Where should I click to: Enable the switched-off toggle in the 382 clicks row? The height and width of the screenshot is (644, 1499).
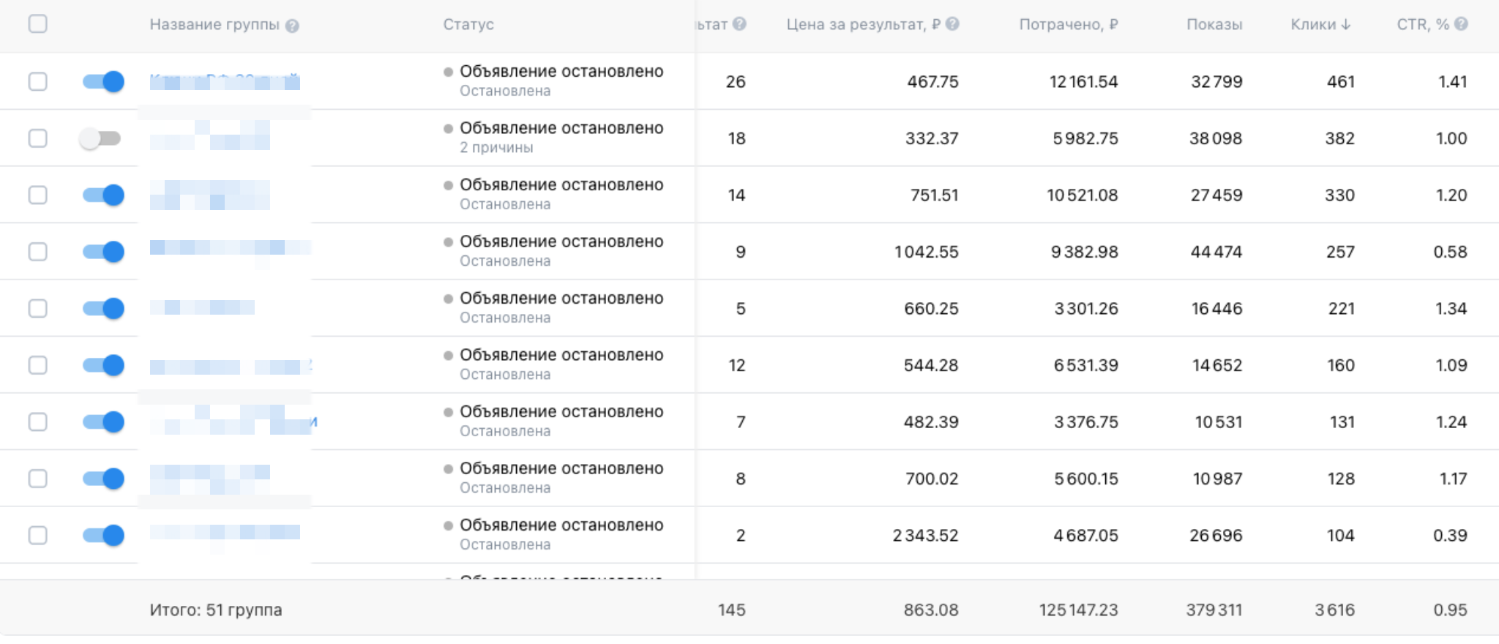102,138
